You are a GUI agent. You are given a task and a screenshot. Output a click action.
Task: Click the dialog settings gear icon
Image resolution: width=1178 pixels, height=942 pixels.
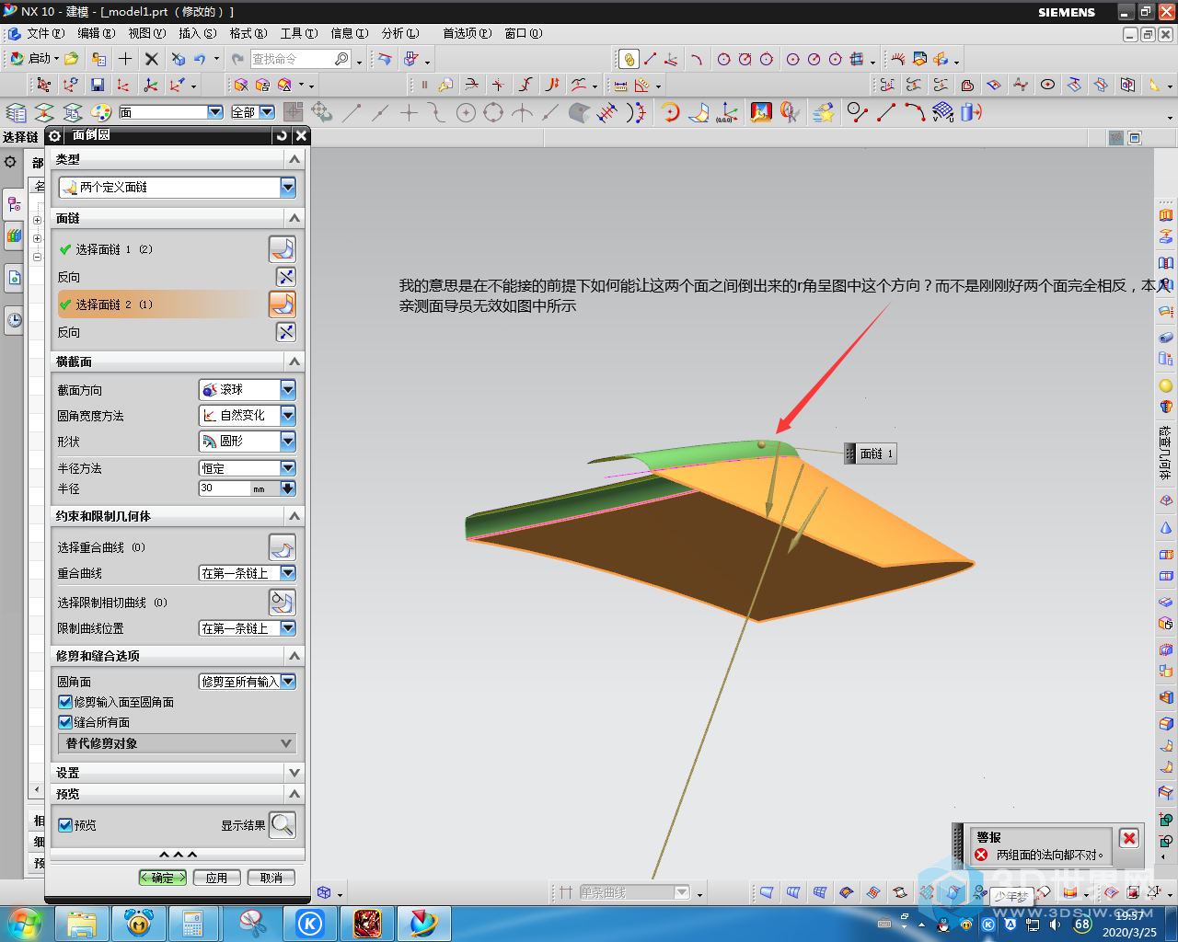click(x=54, y=135)
